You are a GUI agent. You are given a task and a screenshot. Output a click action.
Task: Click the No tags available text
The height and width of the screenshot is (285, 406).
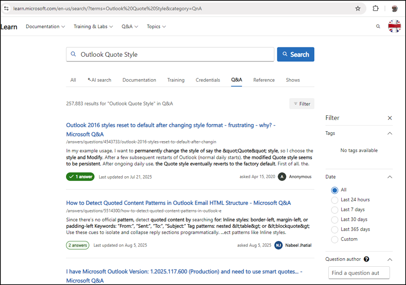click(x=359, y=150)
